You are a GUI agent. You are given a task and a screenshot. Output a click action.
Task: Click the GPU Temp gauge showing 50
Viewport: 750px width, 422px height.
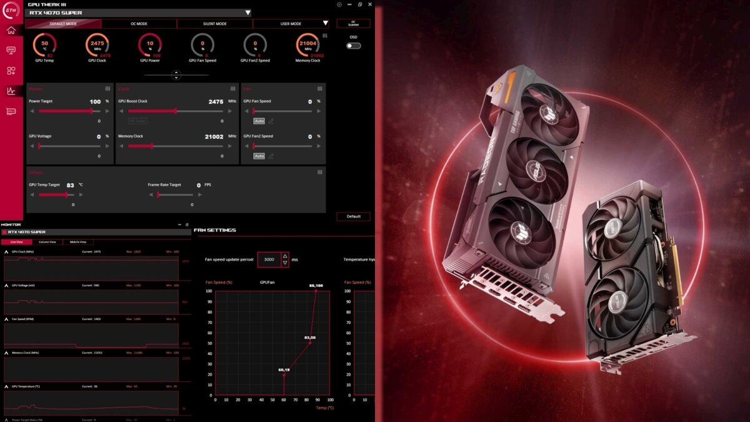[x=44, y=45]
